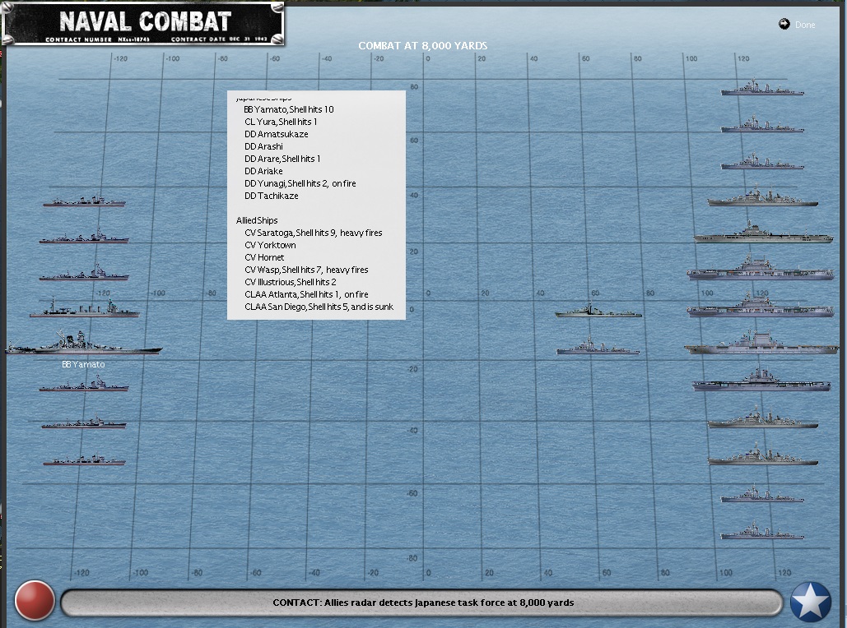Click report line "CV Saratoga, Shell hits 9, heavy fires"
Screen dimensions: 847x628
click(314, 233)
